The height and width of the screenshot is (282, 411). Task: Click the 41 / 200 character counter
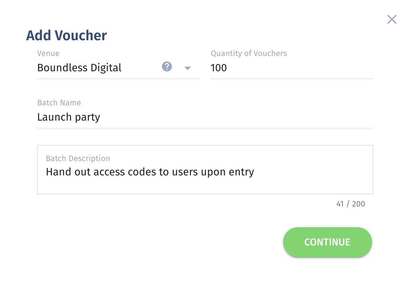351,204
